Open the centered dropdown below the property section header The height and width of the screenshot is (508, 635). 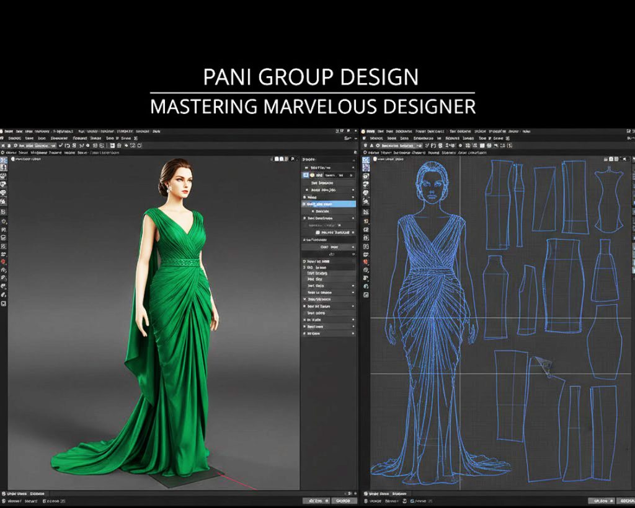329,247
